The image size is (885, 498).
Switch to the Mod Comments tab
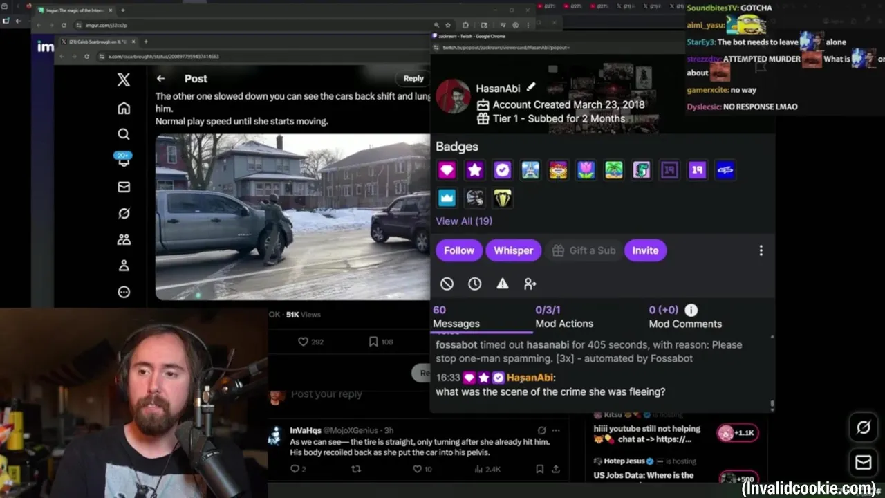[685, 317]
